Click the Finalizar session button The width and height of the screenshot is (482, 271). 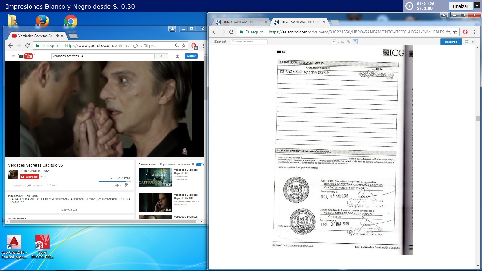[x=460, y=6]
